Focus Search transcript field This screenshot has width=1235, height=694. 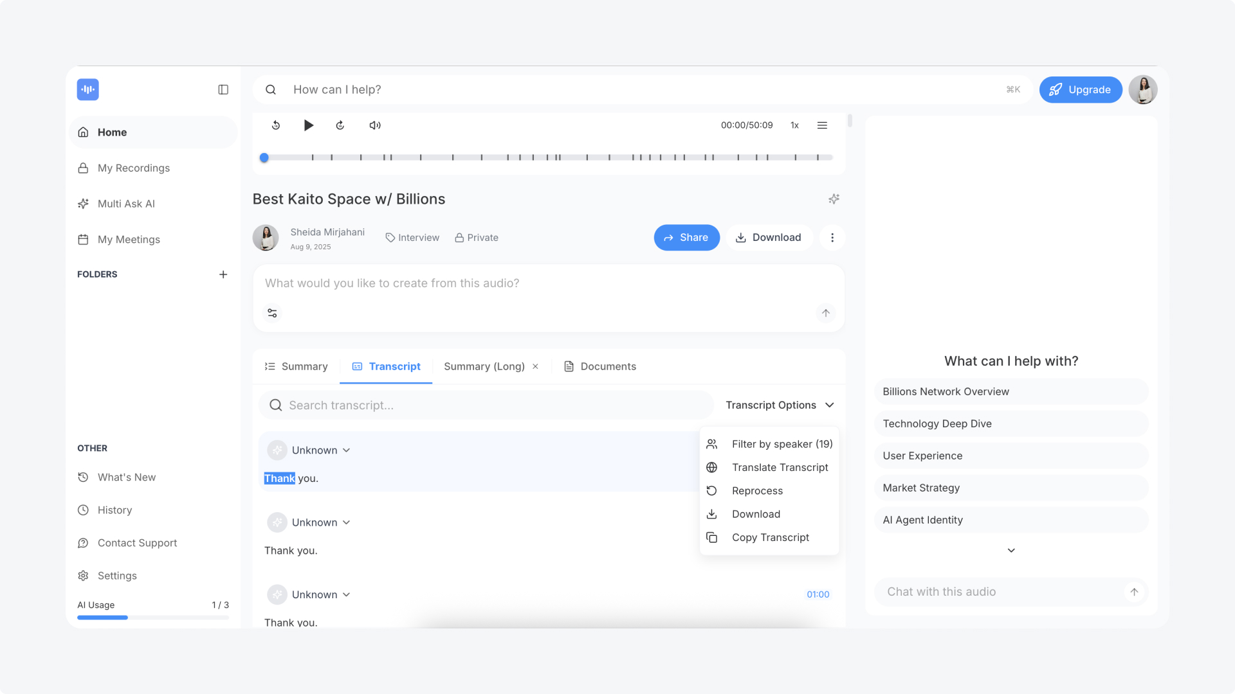[487, 405]
